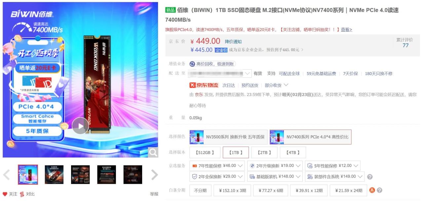This screenshot has height=201, width=423.
Task: Choose NV3500系列 color option
Action: pos(229,137)
